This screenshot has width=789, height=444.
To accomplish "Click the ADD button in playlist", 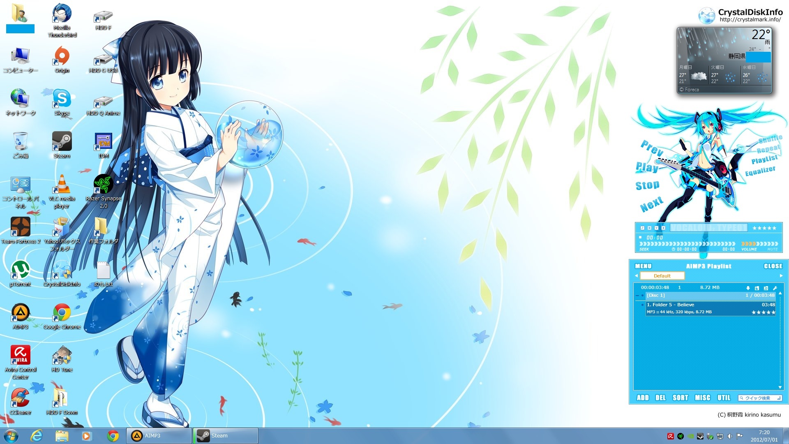I will pos(642,398).
